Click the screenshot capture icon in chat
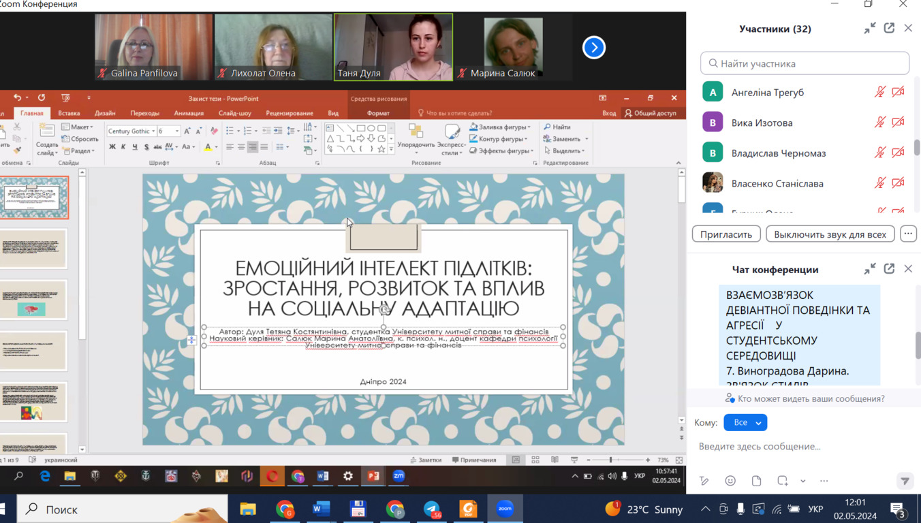Image resolution: width=921 pixels, height=523 pixels. (783, 481)
